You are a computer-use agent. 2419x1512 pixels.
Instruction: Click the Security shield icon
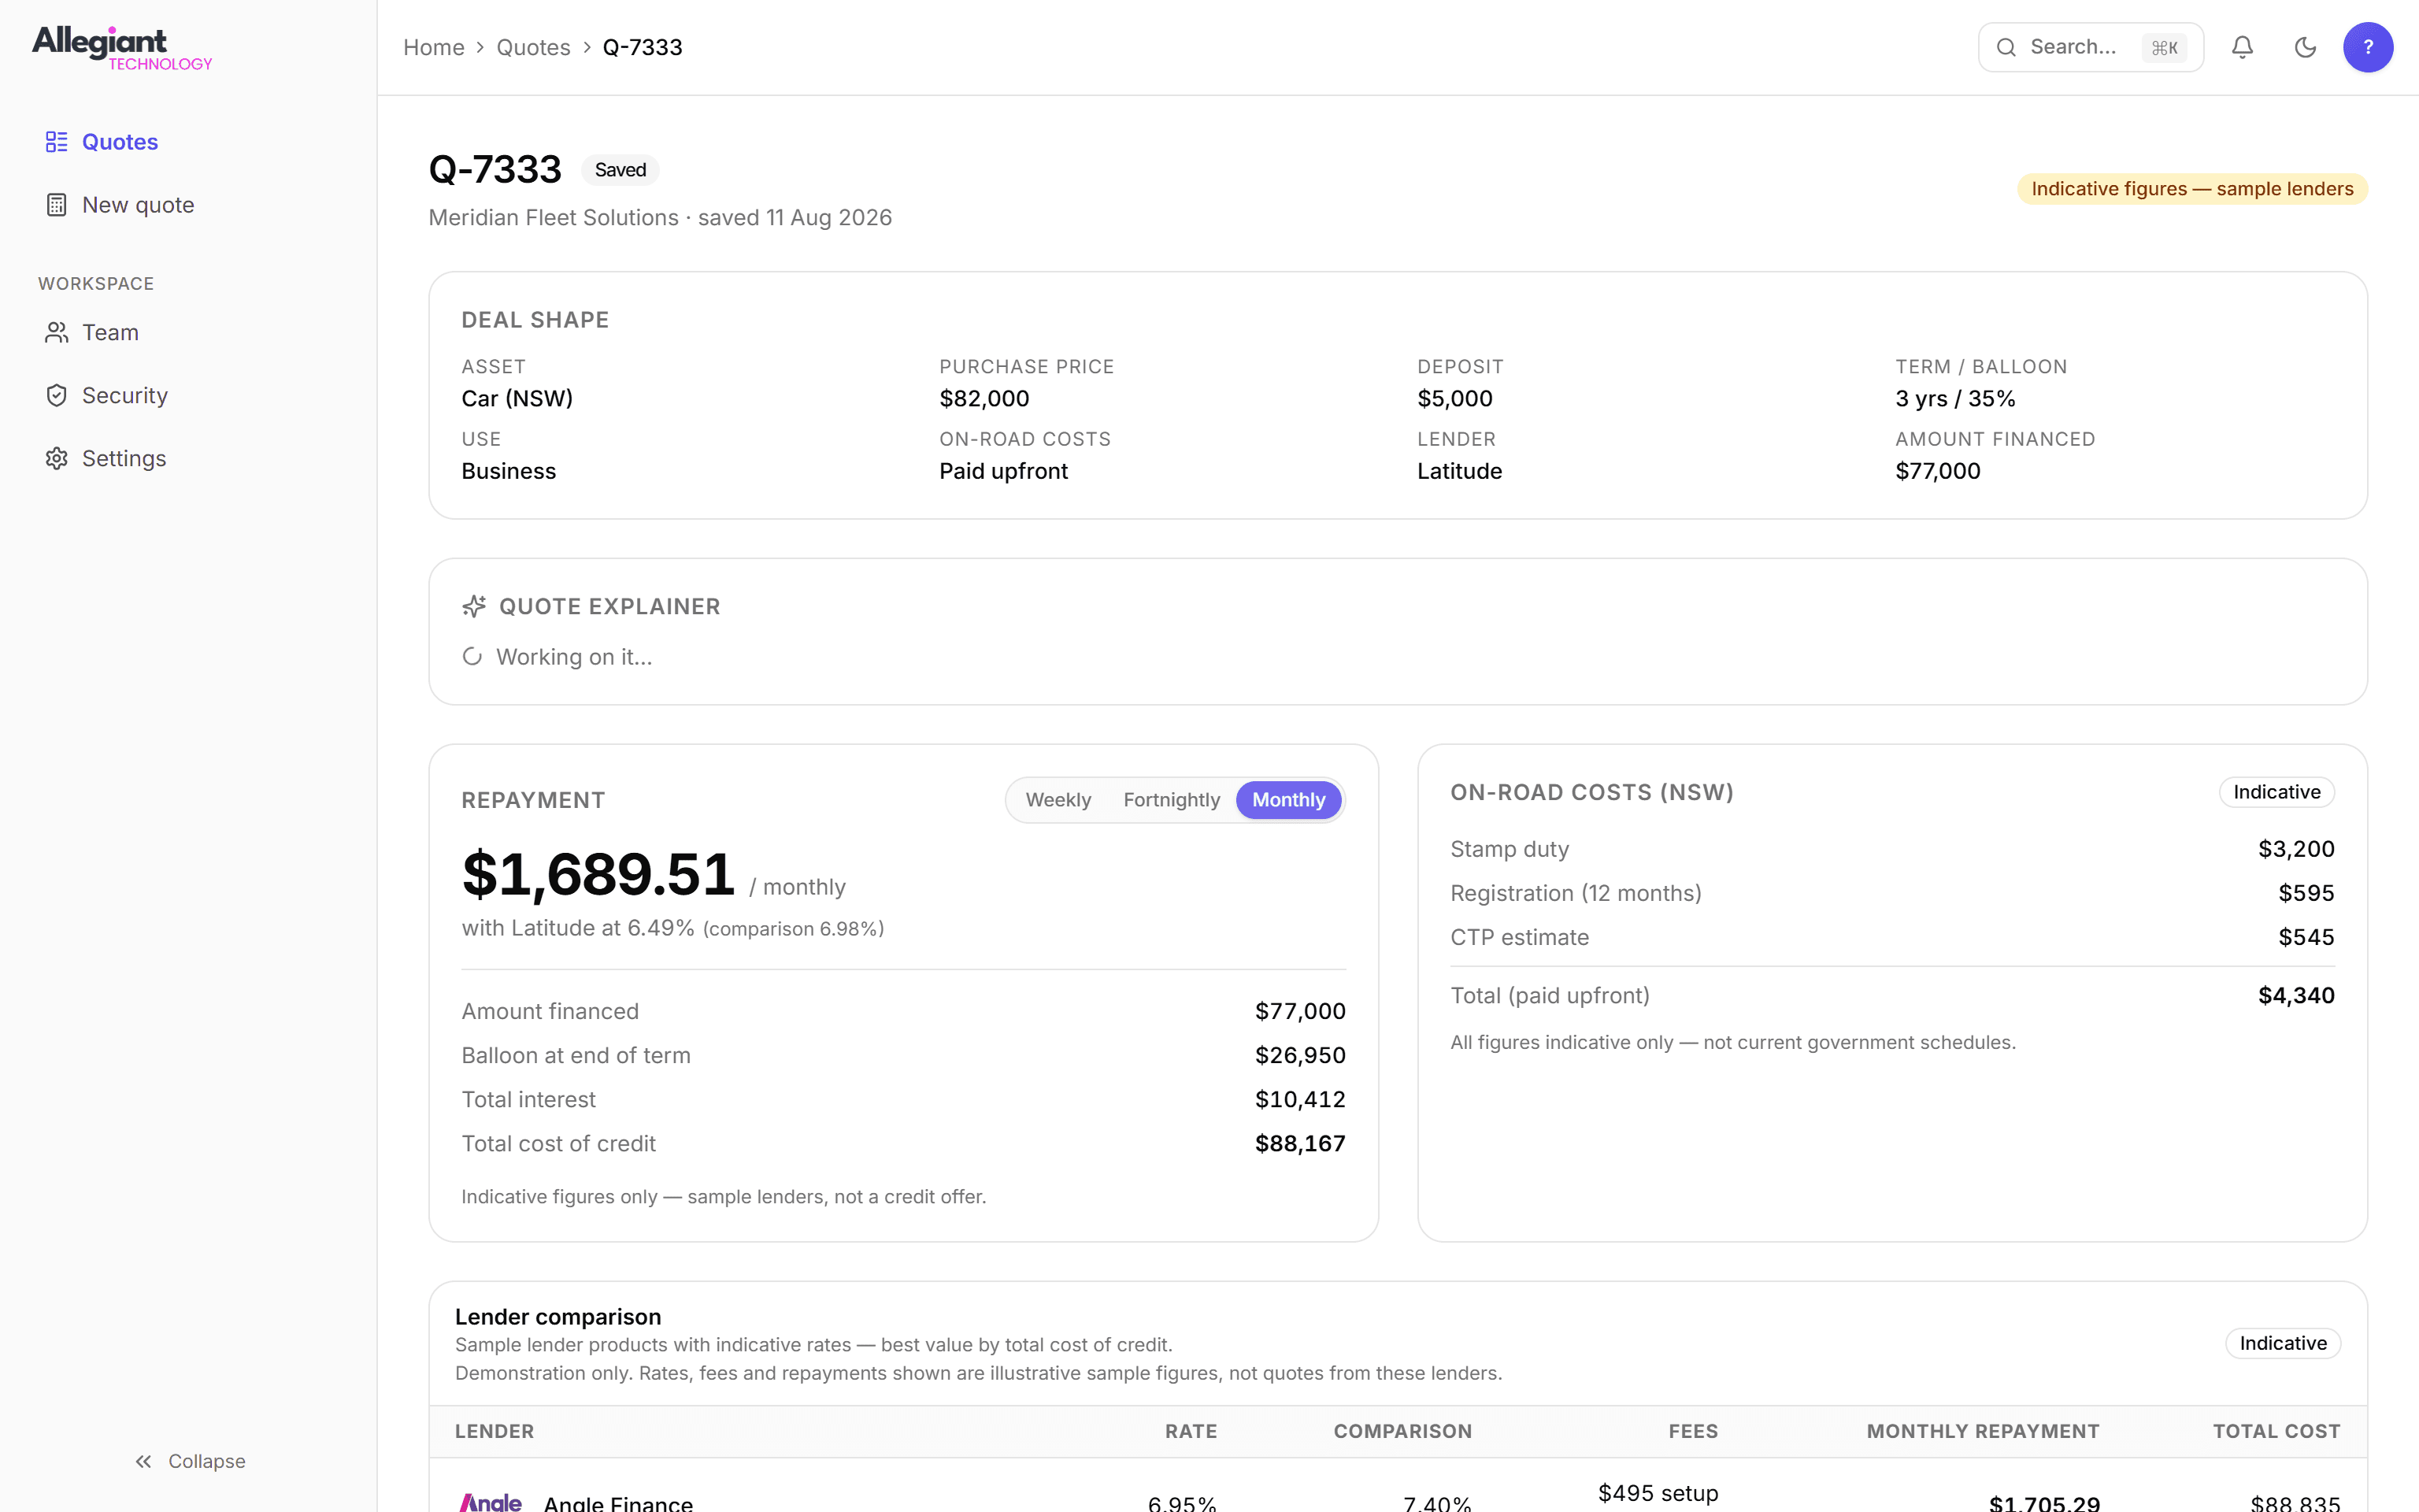pyautogui.click(x=57, y=395)
